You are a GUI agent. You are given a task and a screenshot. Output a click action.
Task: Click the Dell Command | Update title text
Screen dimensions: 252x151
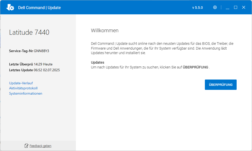pyautogui.click(x=39, y=8)
